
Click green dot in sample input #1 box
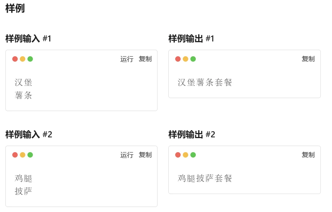point(30,59)
